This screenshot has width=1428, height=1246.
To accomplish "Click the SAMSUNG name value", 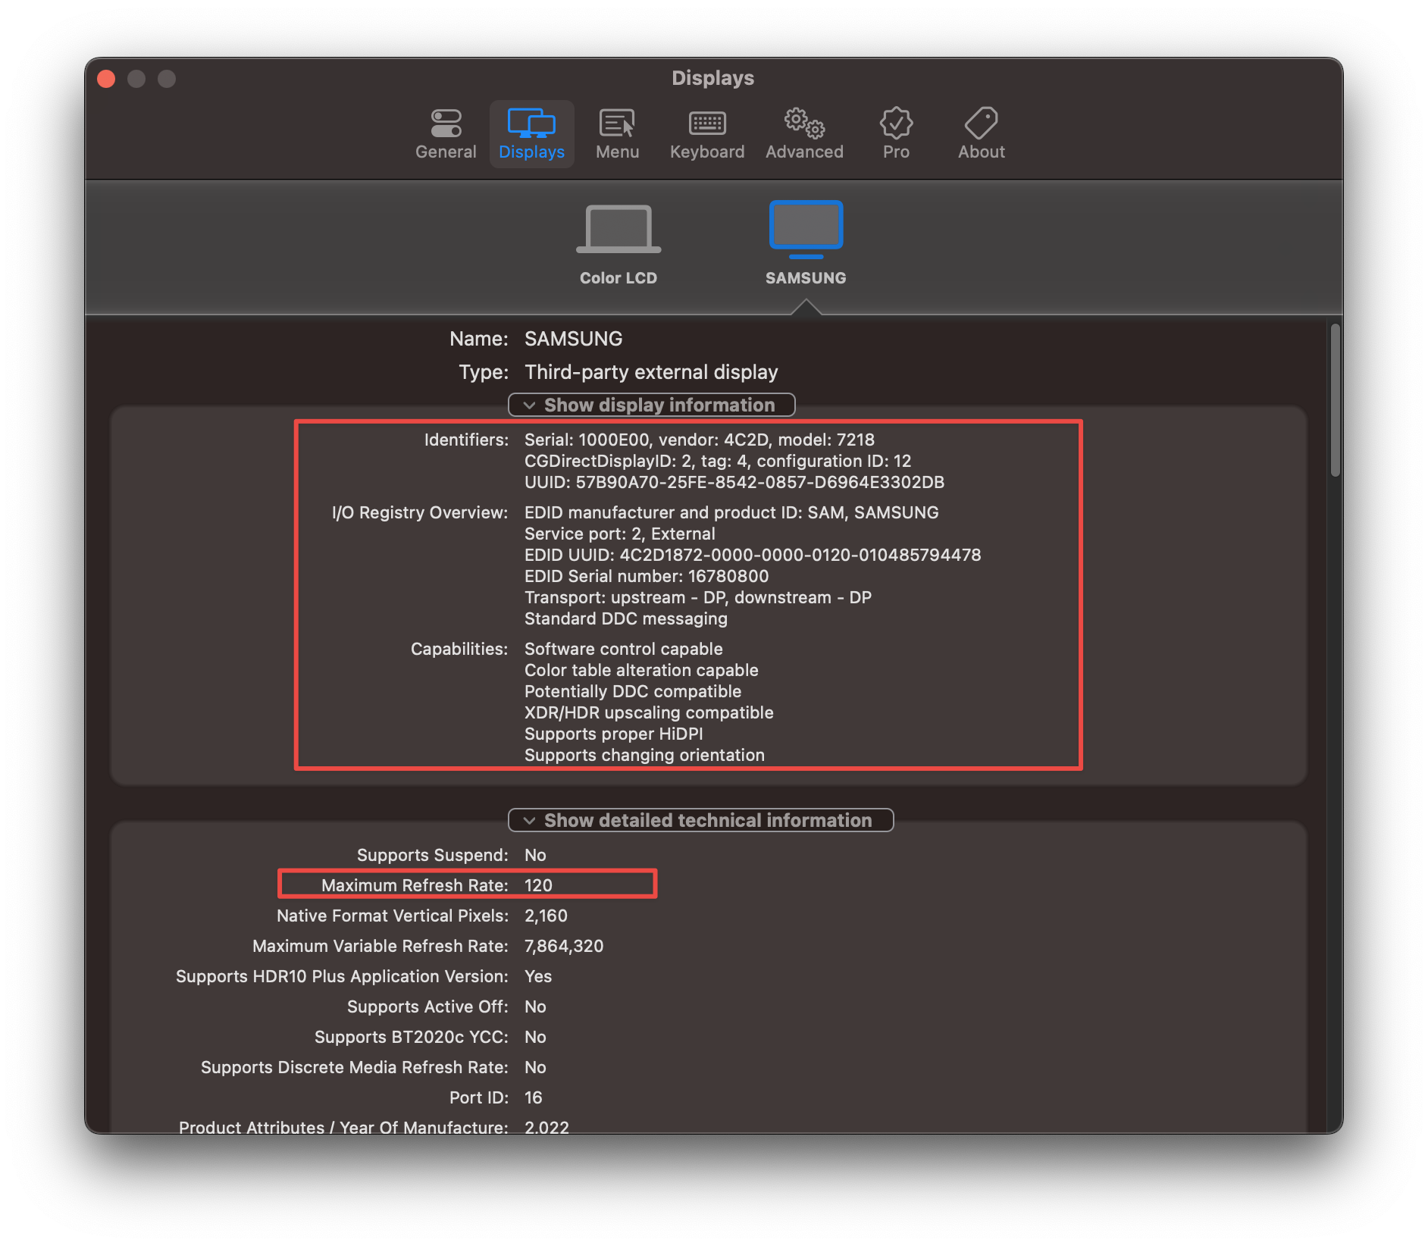I will pos(574,339).
